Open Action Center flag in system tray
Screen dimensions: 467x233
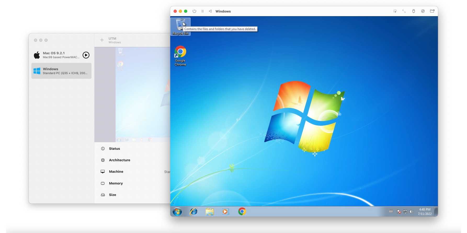[399, 212]
